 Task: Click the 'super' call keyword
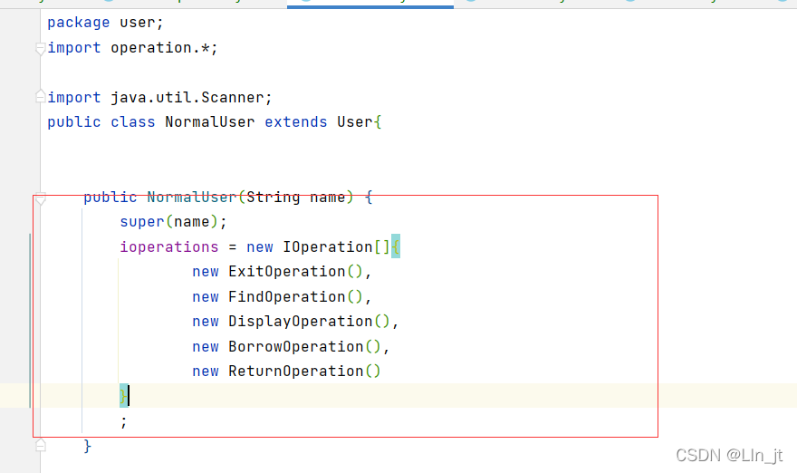point(142,222)
